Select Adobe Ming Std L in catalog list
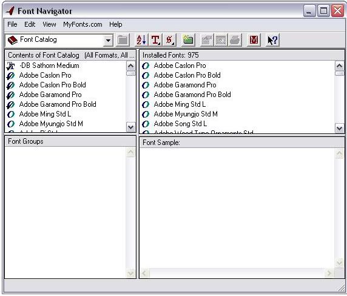The height and width of the screenshot is (296, 347). pos(45,114)
